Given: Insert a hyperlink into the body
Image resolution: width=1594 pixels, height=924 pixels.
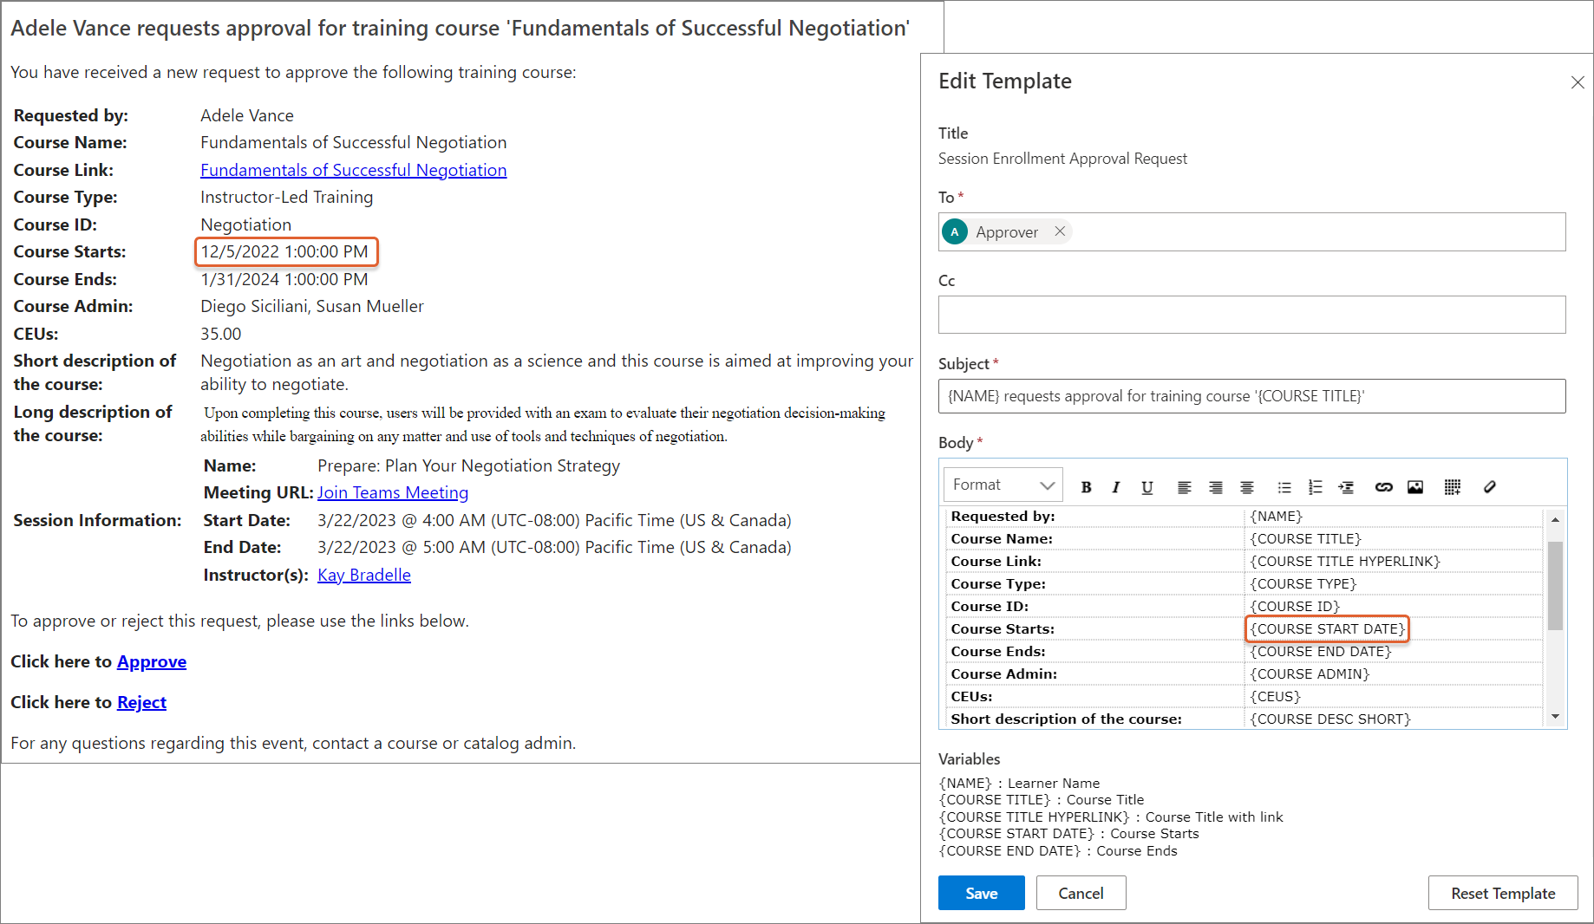Looking at the screenshot, I should click(1383, 487).
